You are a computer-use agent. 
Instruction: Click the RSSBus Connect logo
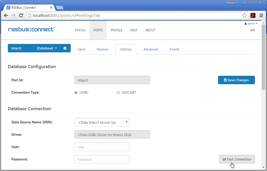click(32, 29)
